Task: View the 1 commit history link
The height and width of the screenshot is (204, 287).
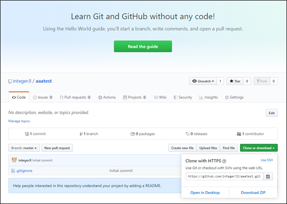Action: [35, 134]
